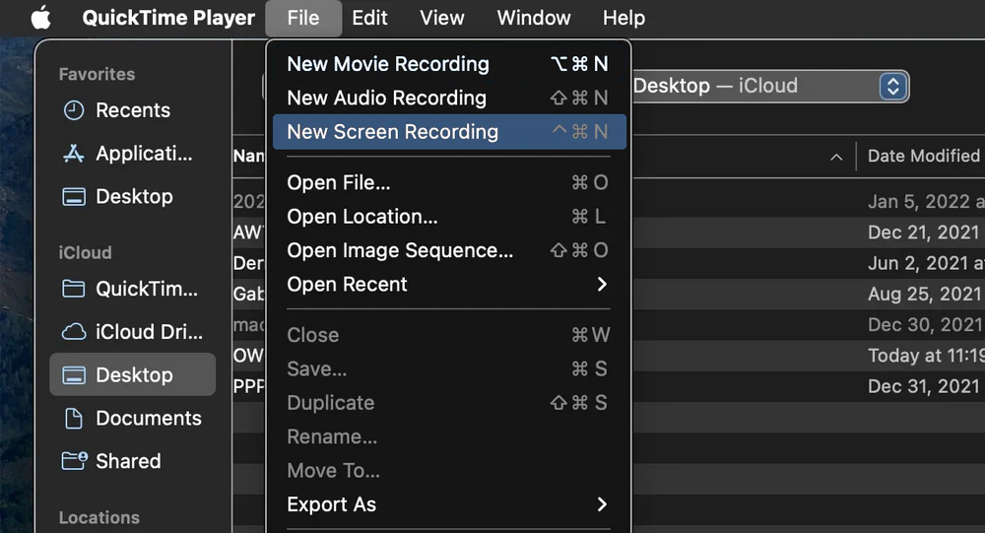Expand the Open Recent submenu
The image size is (985, 533).
[449, 284]
